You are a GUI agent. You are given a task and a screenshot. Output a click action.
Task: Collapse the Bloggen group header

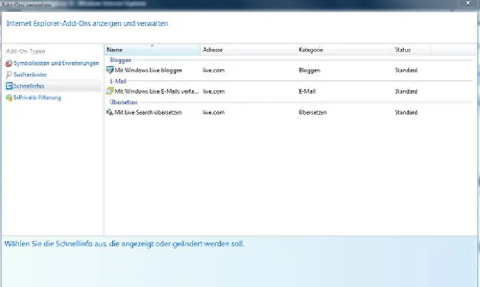point(120,61)
